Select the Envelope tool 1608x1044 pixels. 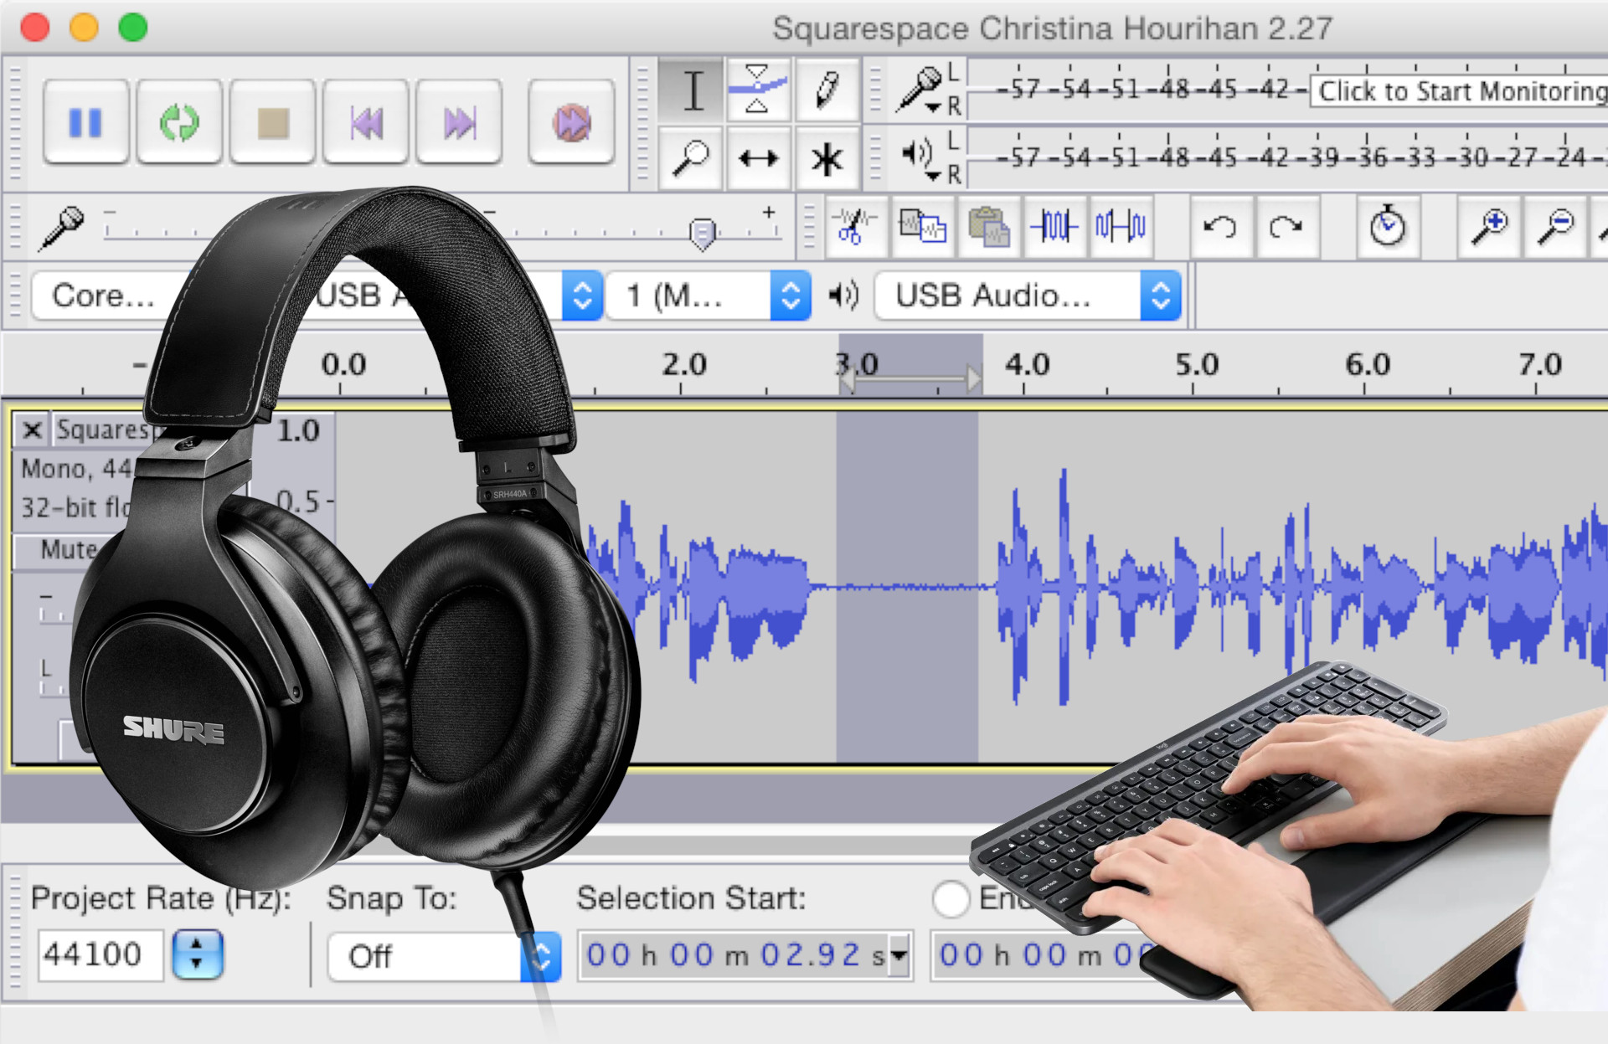pos(759,90)
